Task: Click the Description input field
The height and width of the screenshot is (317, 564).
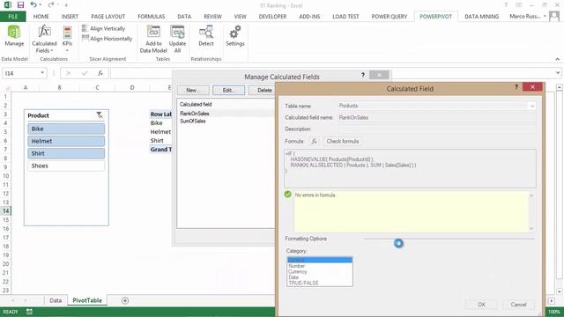Action: pos(437,129)
